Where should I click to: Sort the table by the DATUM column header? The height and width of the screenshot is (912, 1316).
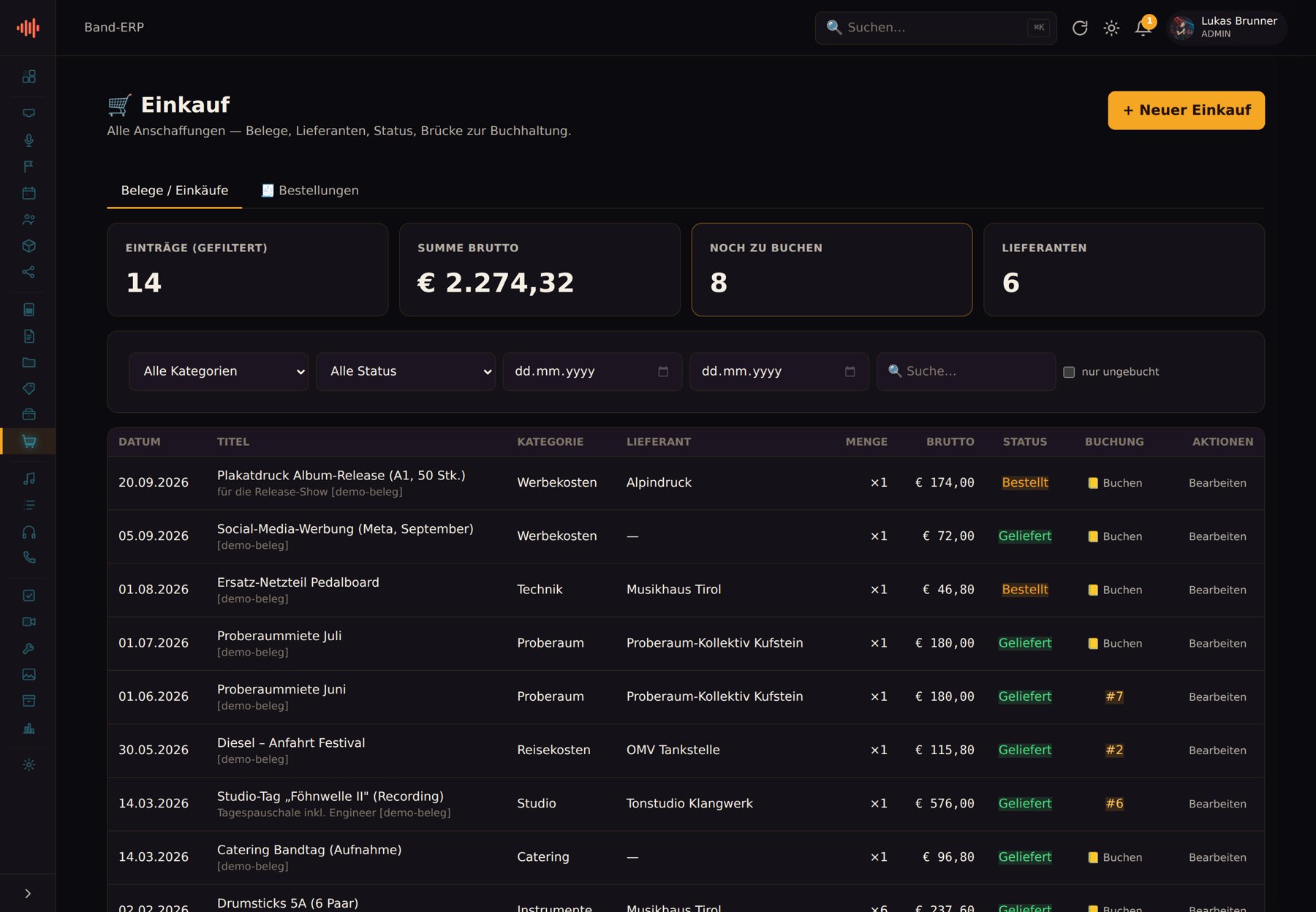click(x=140, y=441)
